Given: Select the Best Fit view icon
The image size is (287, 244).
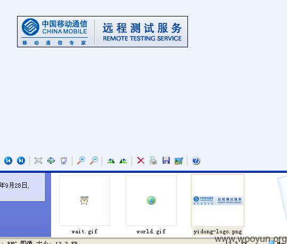Looking at the screenshot, I should (x=38, y=161).
